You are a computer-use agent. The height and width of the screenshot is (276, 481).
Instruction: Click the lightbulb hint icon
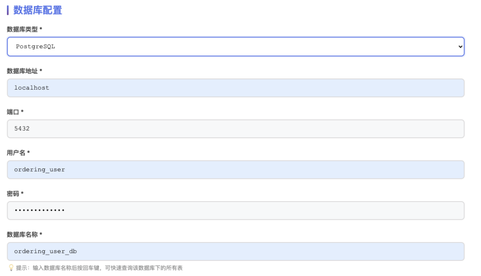(11, 268)
